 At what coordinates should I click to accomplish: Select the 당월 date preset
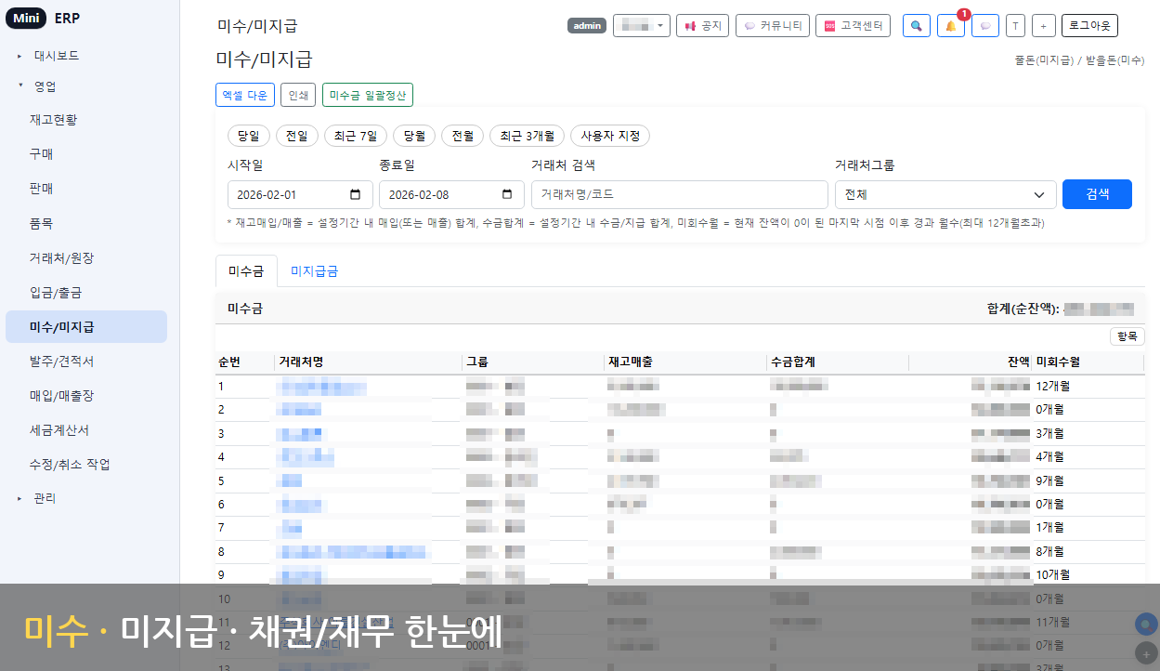(414, 136)
